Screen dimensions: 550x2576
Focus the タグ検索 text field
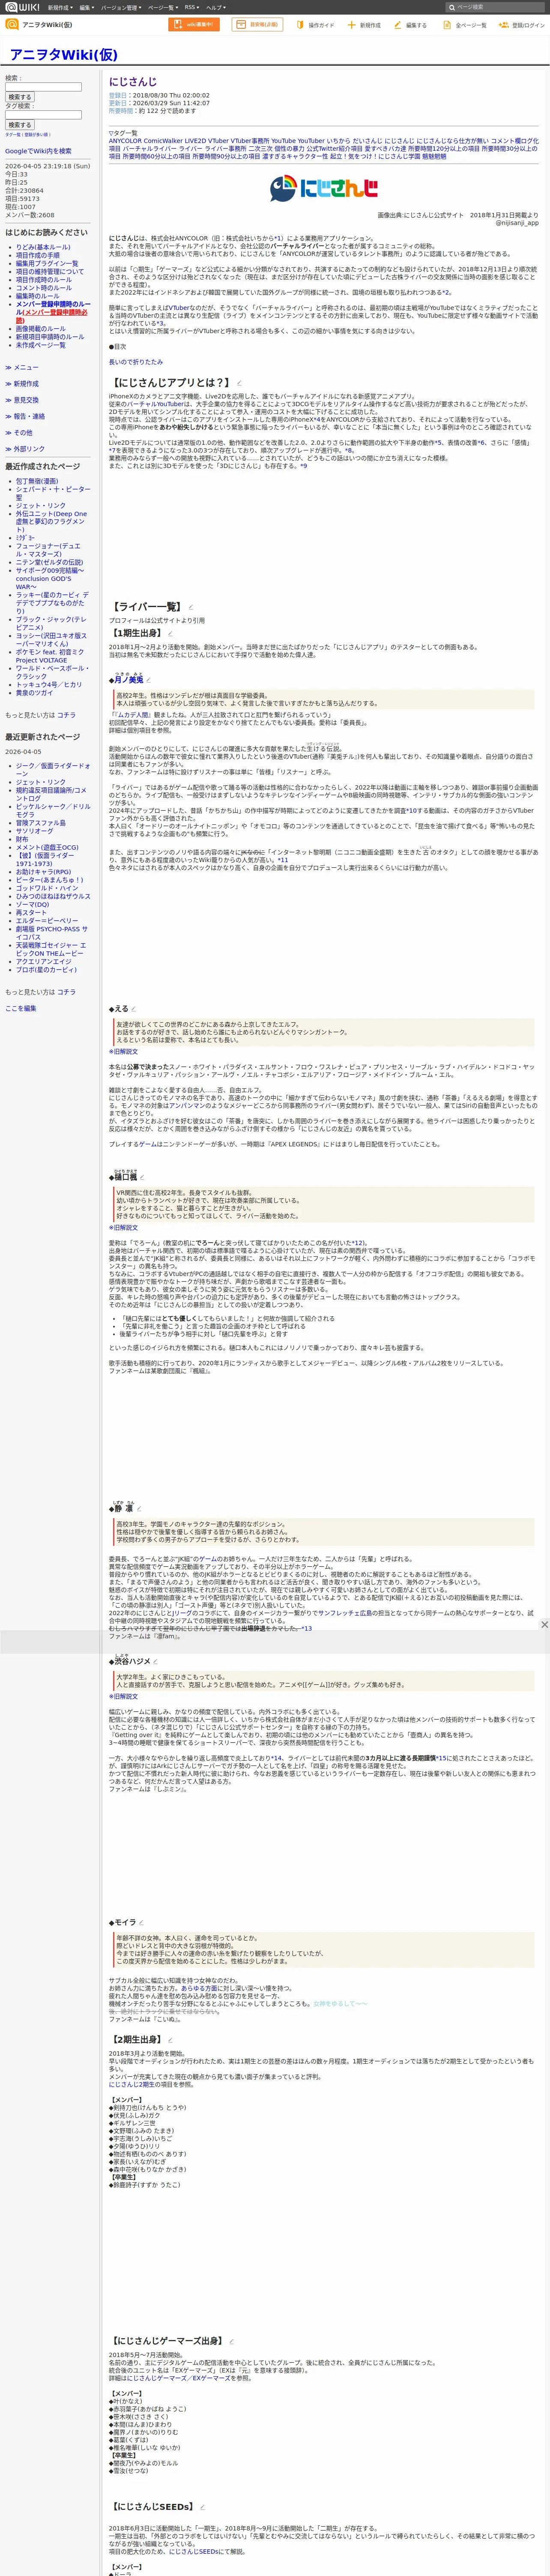pos(43,114)
